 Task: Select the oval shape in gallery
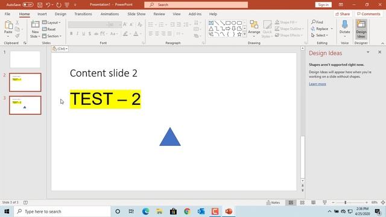pos(233,23)
